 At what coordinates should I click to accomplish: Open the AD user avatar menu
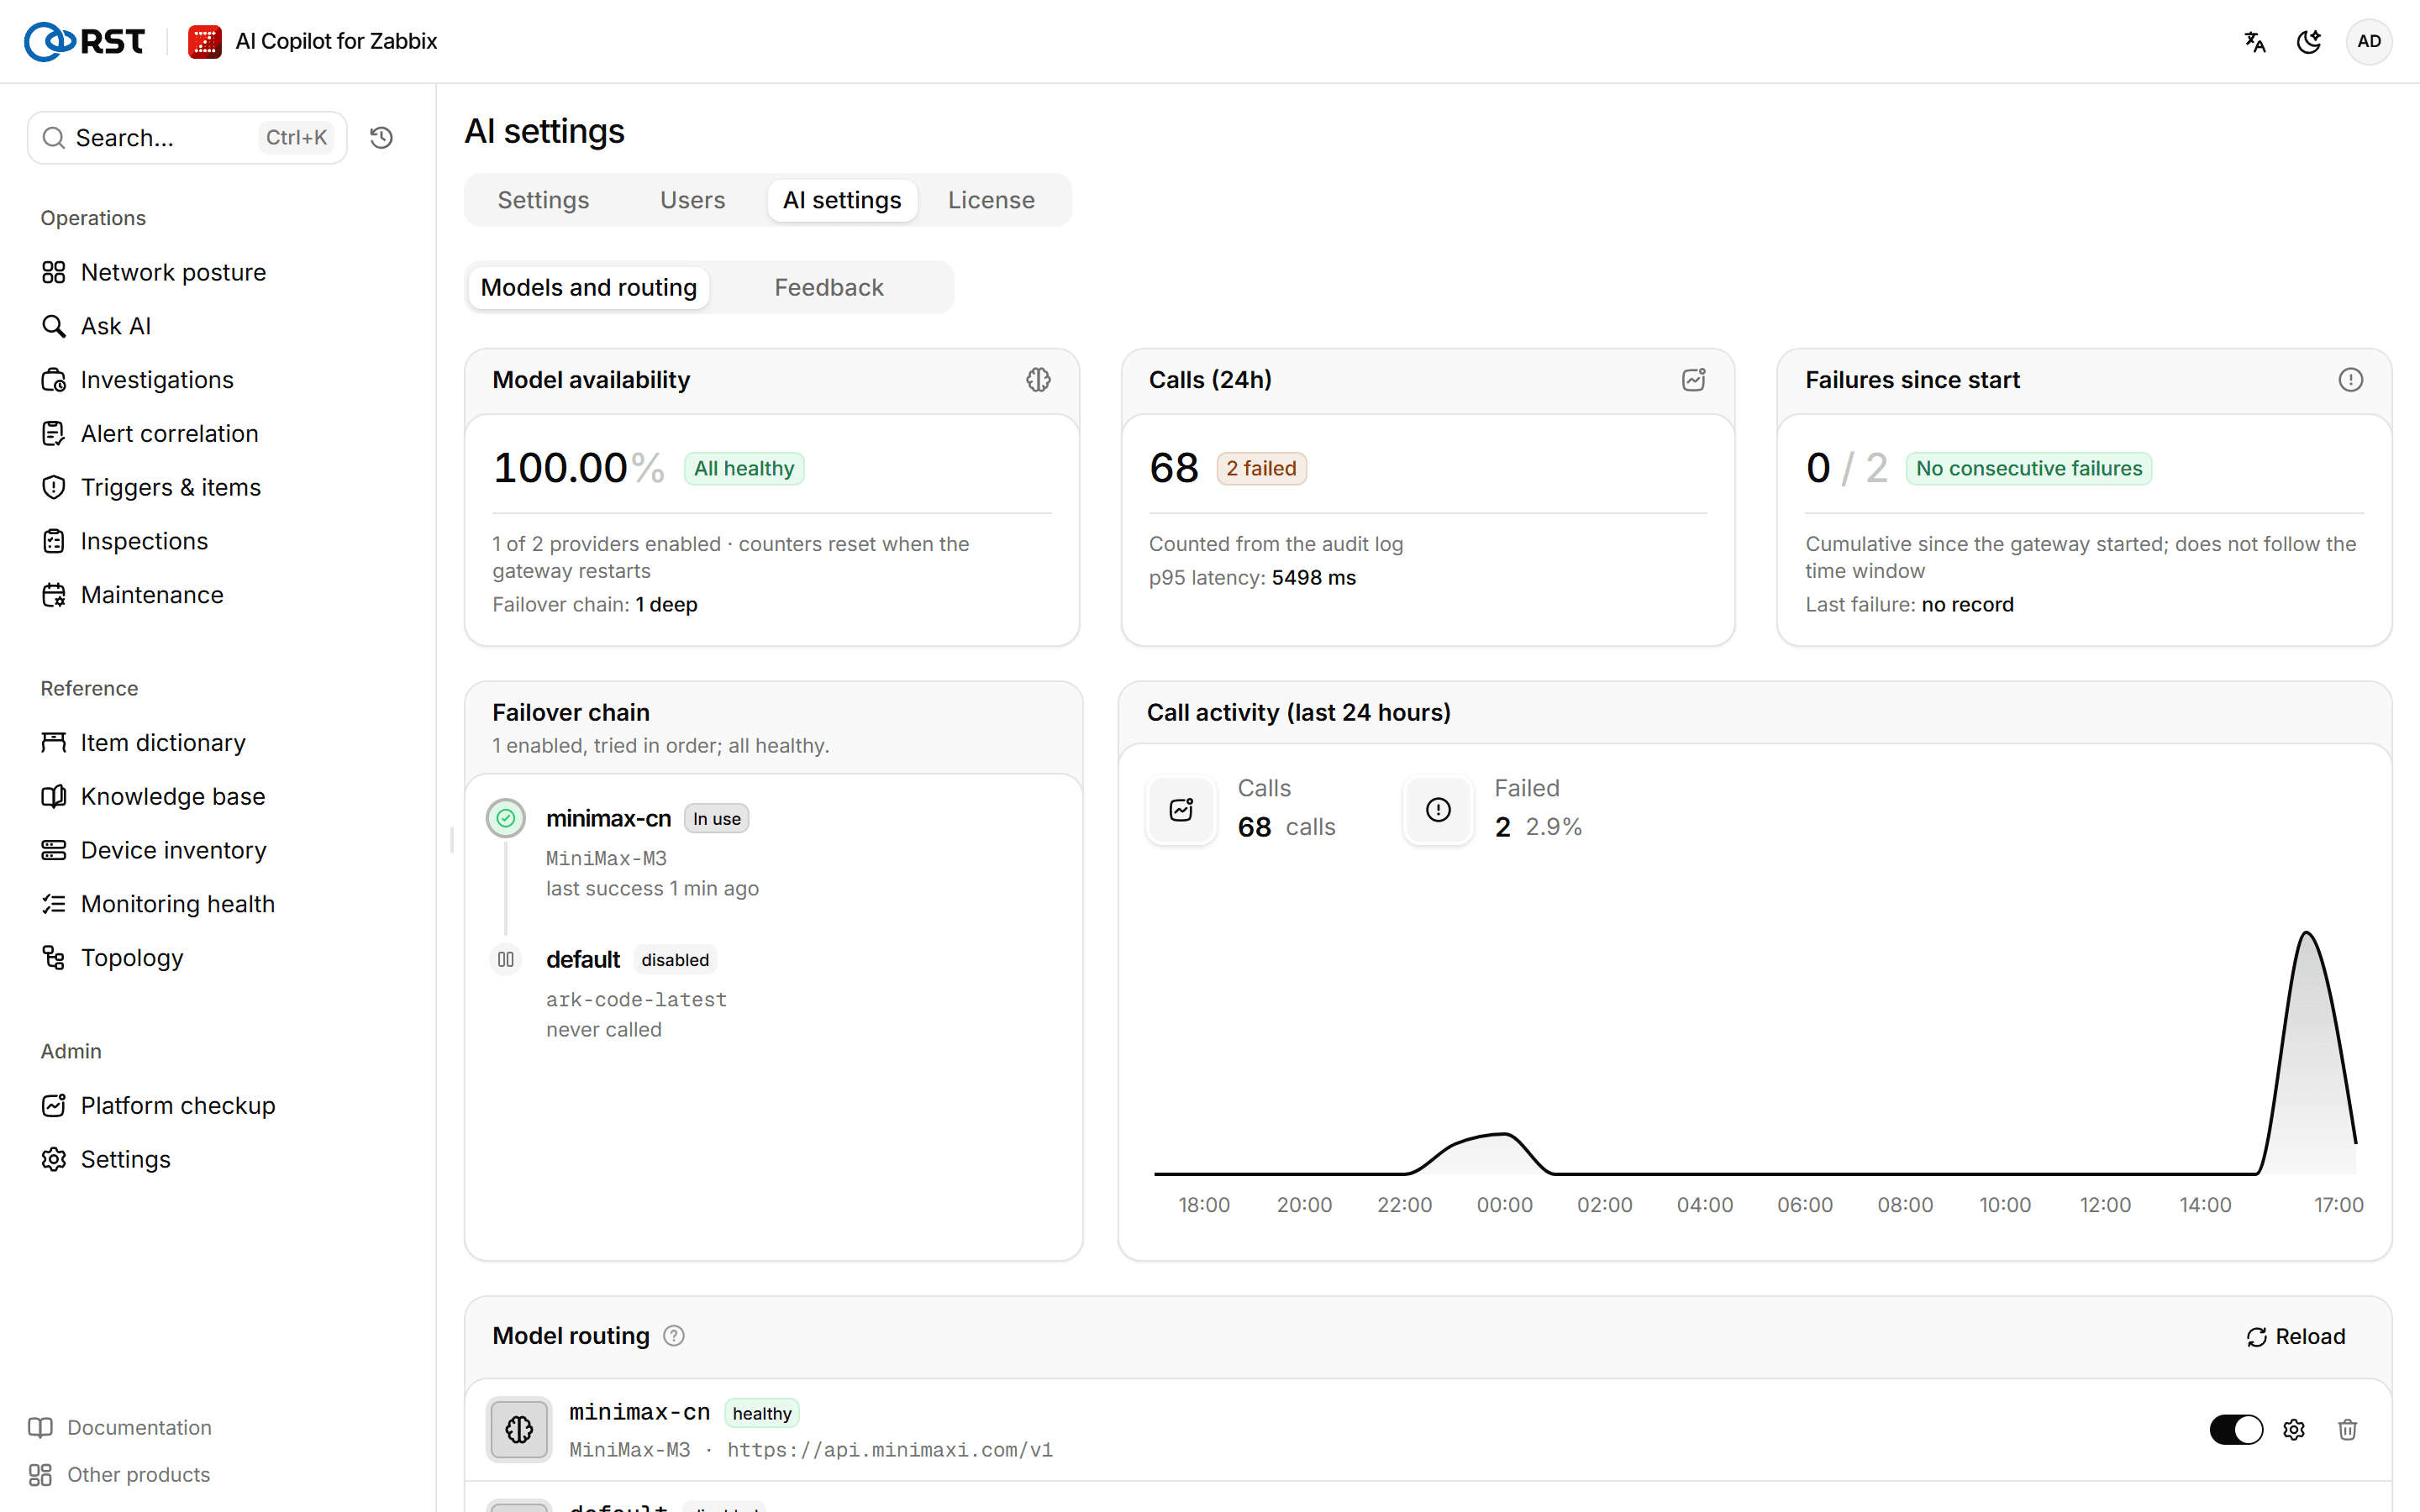point(2369,41)
